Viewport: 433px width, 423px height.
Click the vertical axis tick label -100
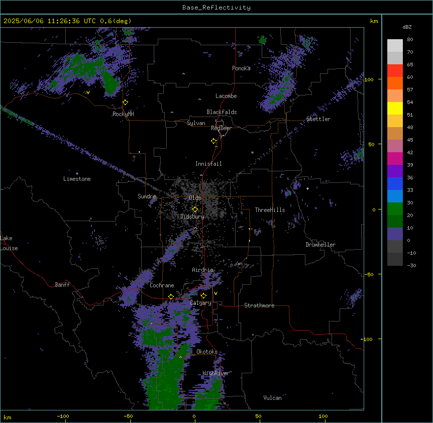368,339
